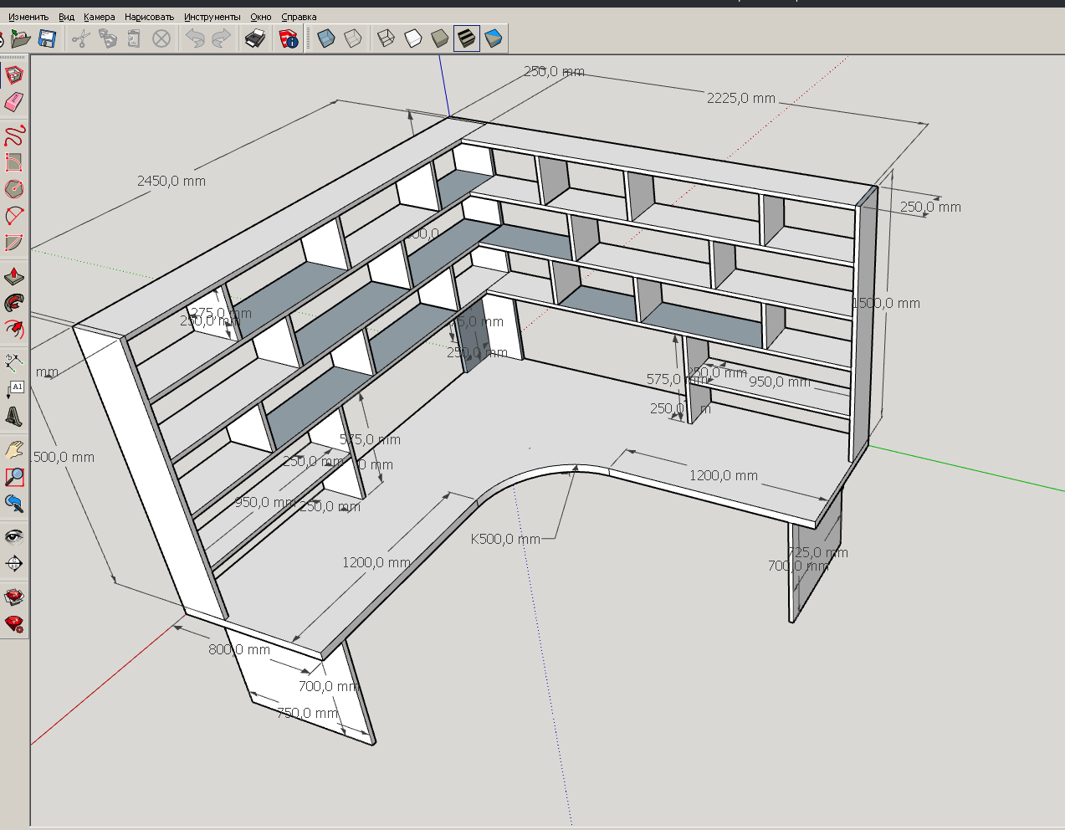The width and height of the screenshot is (1065, 830).
Task: Select the Zoom Window magnifier tool
Action: coord(14,477)
